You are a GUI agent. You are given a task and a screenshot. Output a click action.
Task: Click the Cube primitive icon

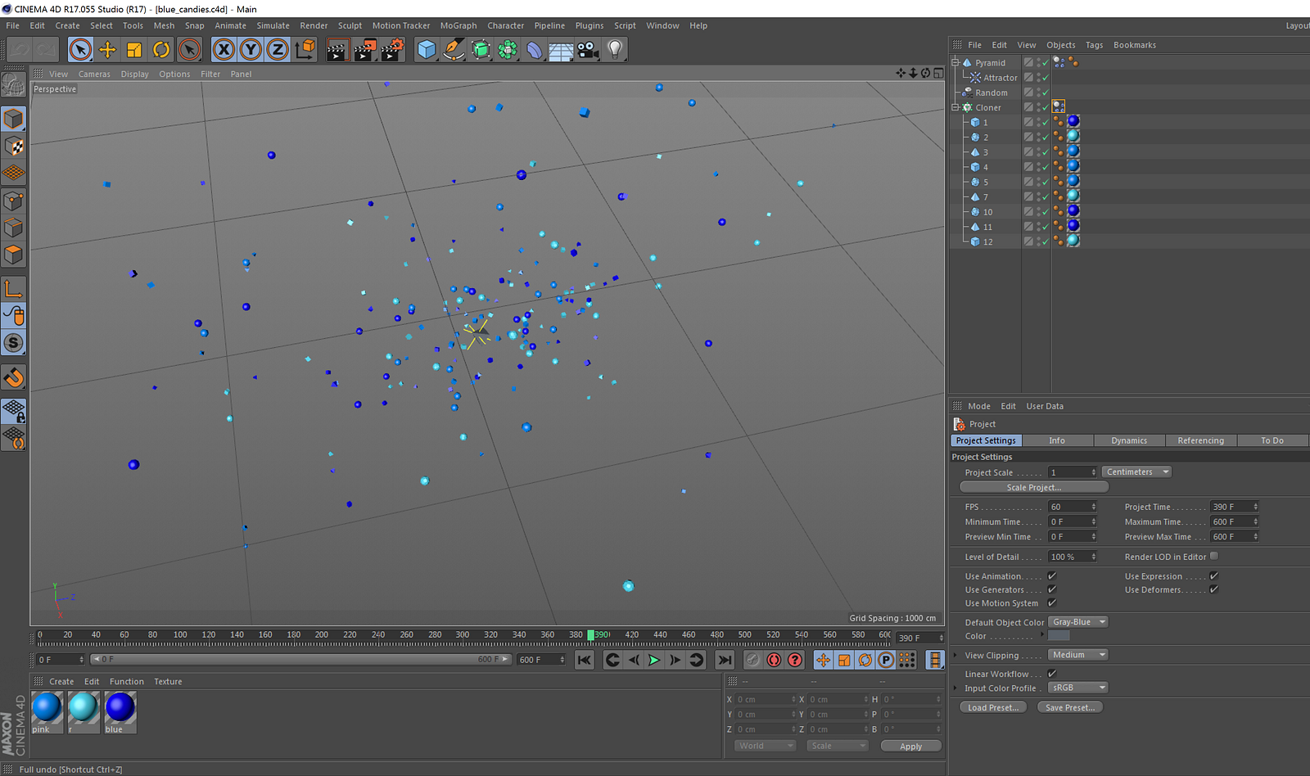tap(427, 50)
